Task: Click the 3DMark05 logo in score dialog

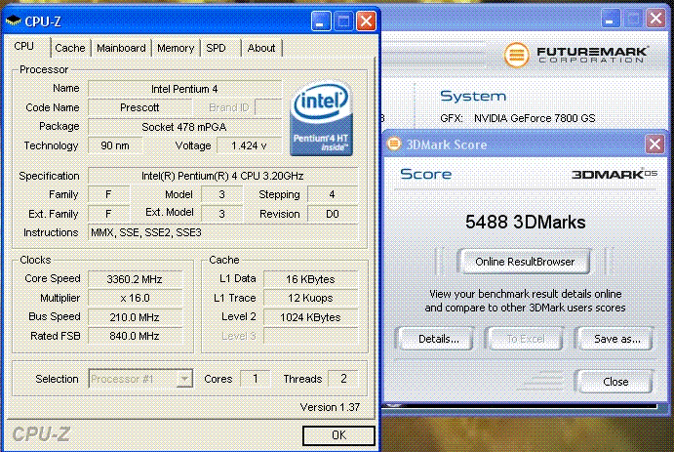Action: (x=614, y=174)
